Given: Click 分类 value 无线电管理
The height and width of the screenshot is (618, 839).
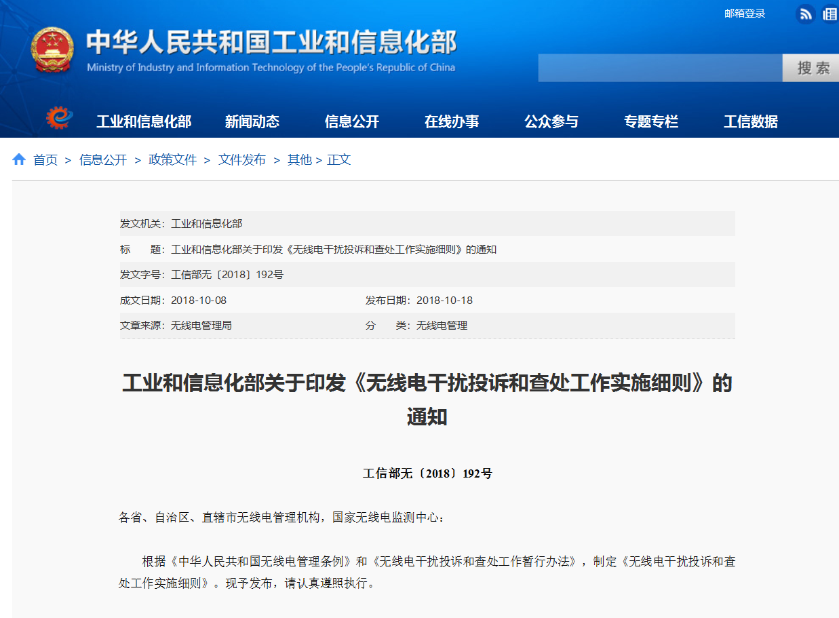Looking at the screenshot, I should [442, 326].
